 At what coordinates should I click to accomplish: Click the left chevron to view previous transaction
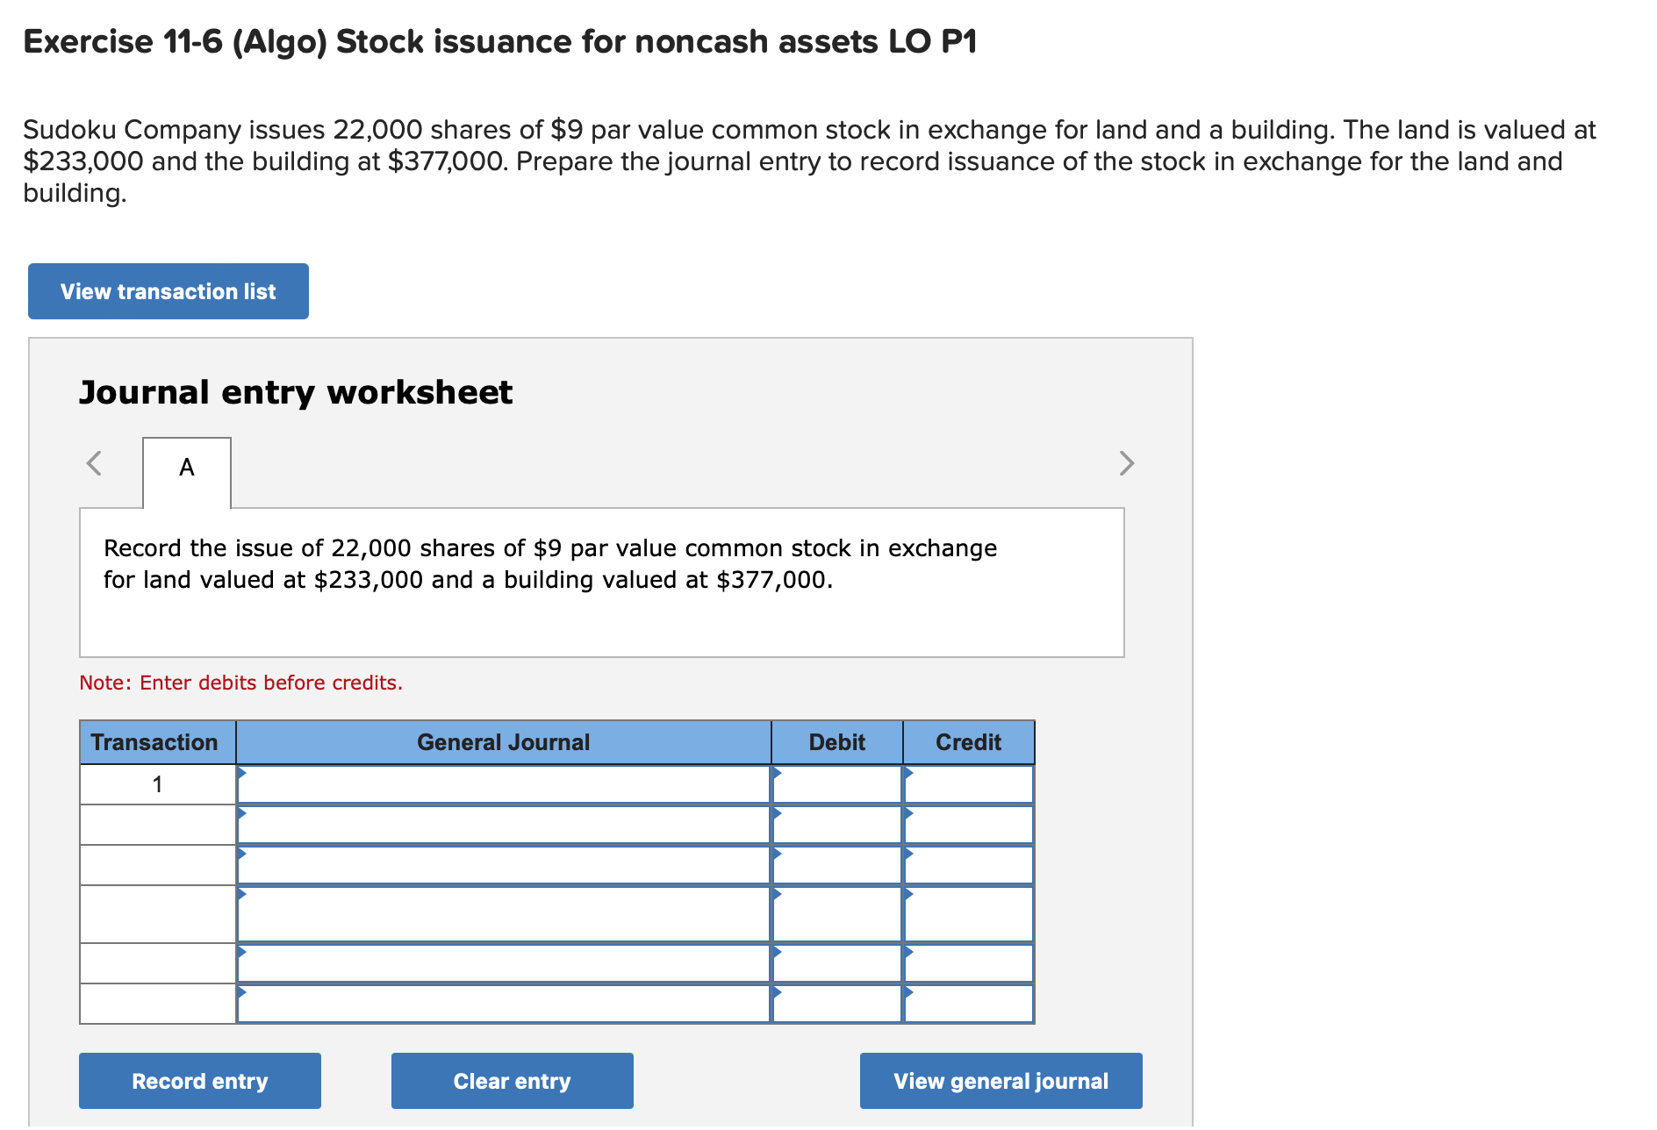click(x=95, y=463)
